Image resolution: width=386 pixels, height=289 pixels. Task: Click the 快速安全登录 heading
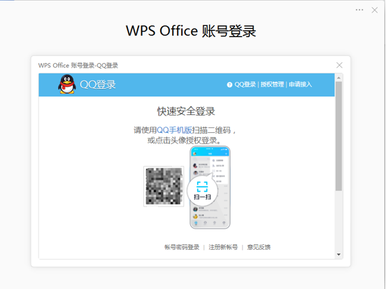pos(186,111)
